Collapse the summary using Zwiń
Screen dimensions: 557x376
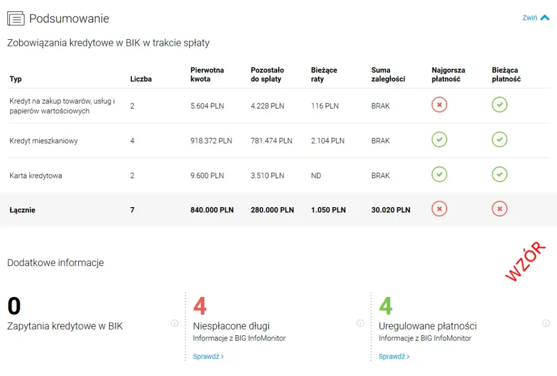535,18
